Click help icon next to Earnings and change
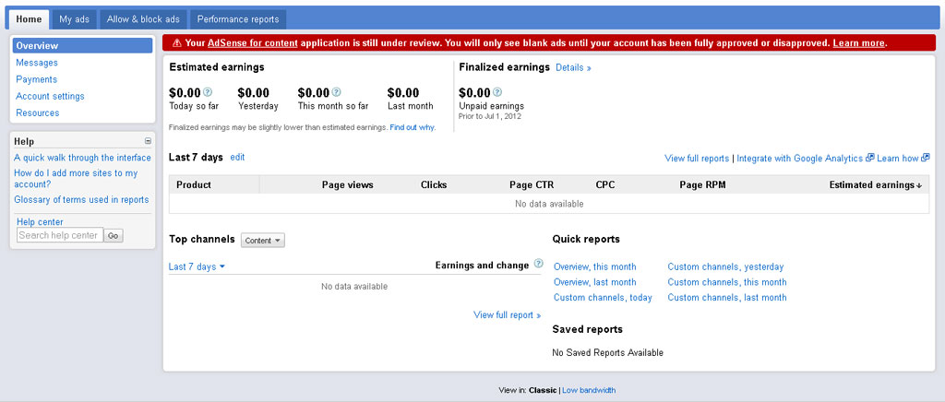 (x=539, y=265)
